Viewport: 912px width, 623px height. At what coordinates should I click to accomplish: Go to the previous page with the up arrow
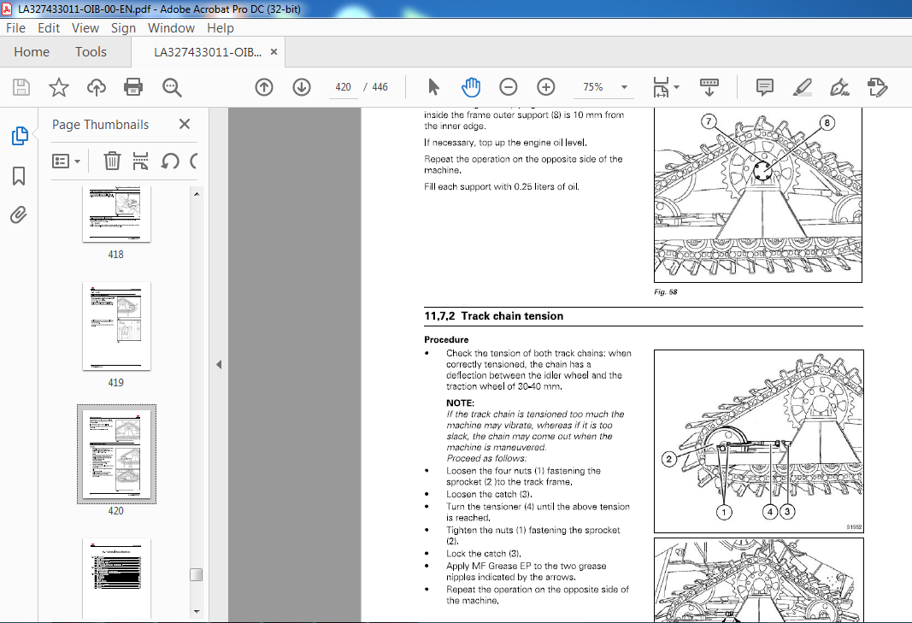pyautogui.click(x=264, y=87)
